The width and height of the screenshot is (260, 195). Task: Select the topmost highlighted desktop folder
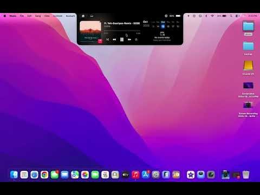pos(248,28)
